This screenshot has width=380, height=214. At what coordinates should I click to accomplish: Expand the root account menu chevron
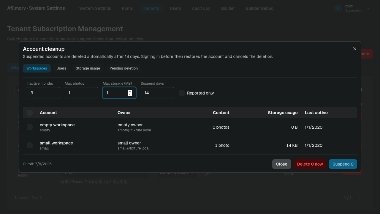pos(368,8)
